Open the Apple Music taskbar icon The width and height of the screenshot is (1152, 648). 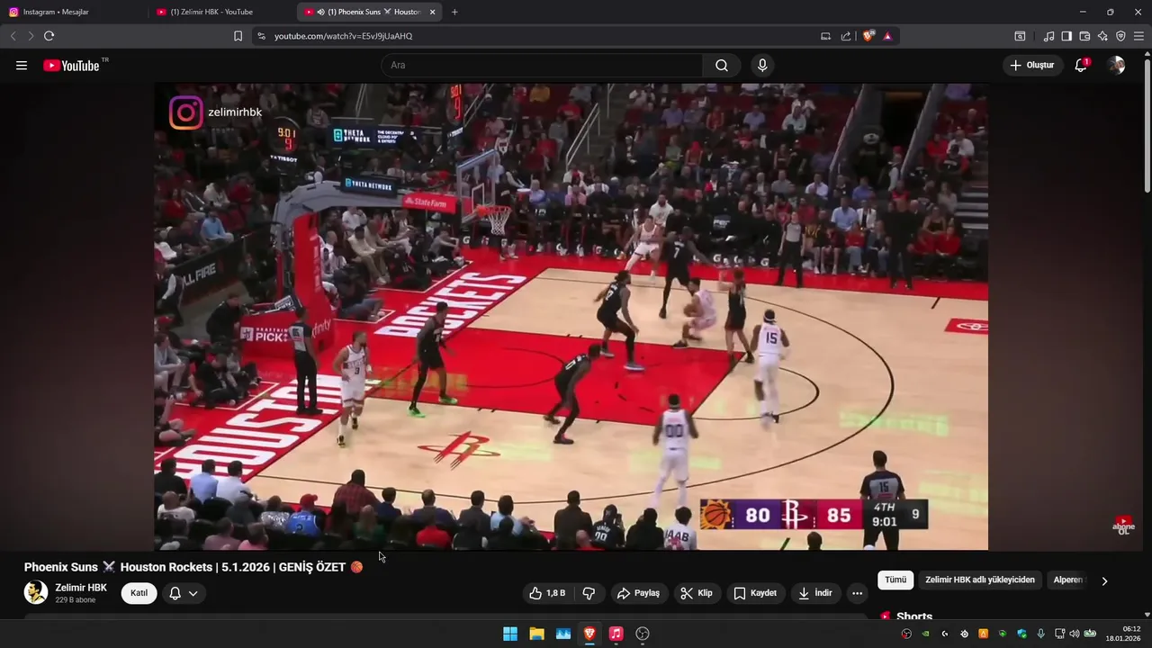coord(616,634)
